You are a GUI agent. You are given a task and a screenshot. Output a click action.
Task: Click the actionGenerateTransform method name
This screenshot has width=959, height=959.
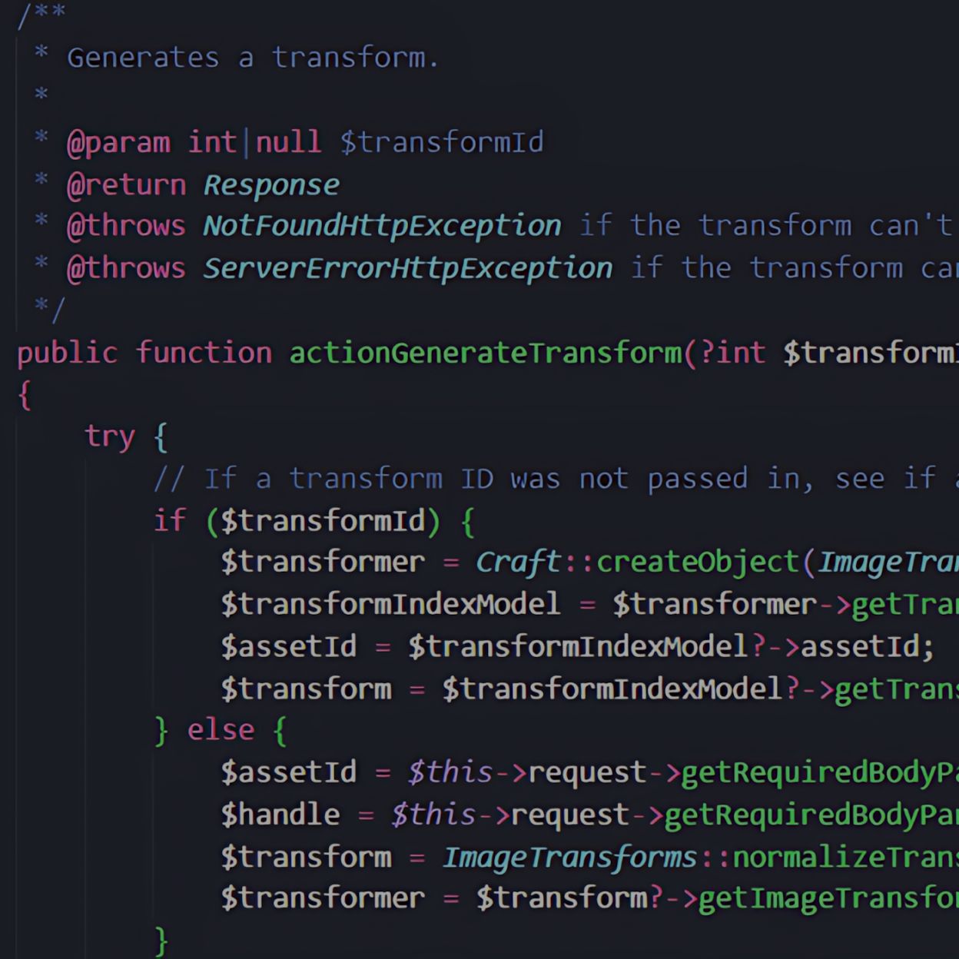click(x=485, y=353)
